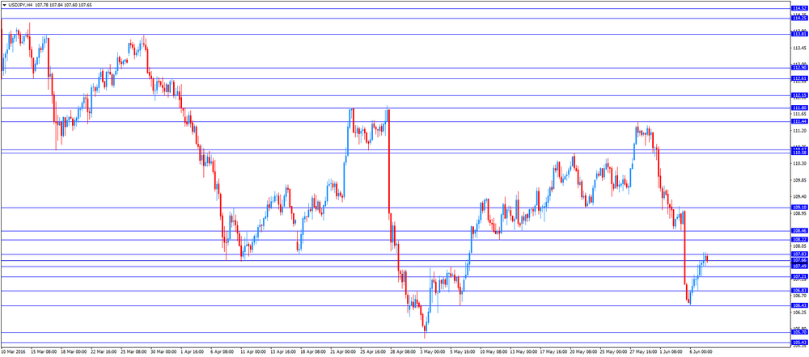Click the 11 Apr 00:00 time label

tap(253, 351)
